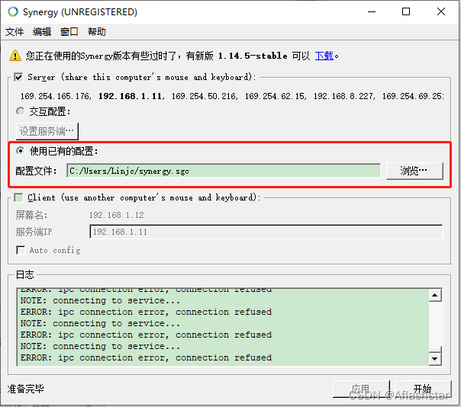Toggle the Auto config checkbox
This screenshot has width=461, height=407.
point(21,250)
